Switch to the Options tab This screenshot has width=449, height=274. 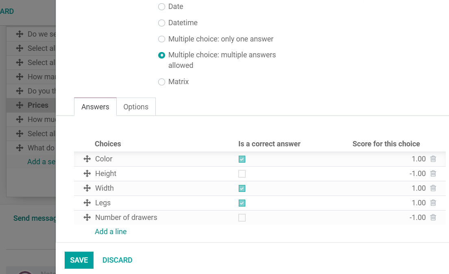pyautogui.click(x=136, y=107)
